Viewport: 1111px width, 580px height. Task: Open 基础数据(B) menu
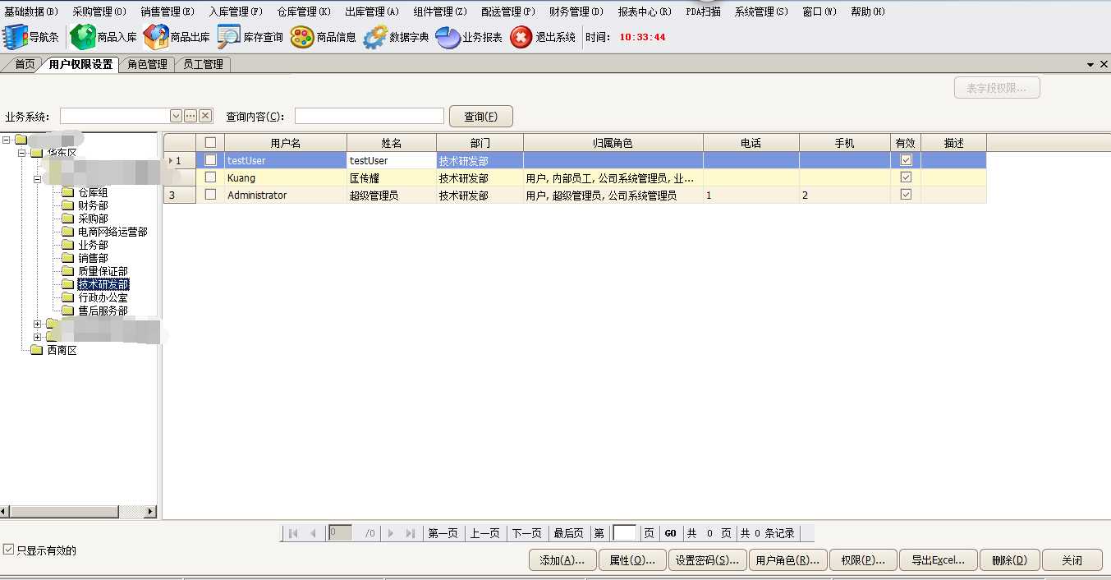[31, 12]
